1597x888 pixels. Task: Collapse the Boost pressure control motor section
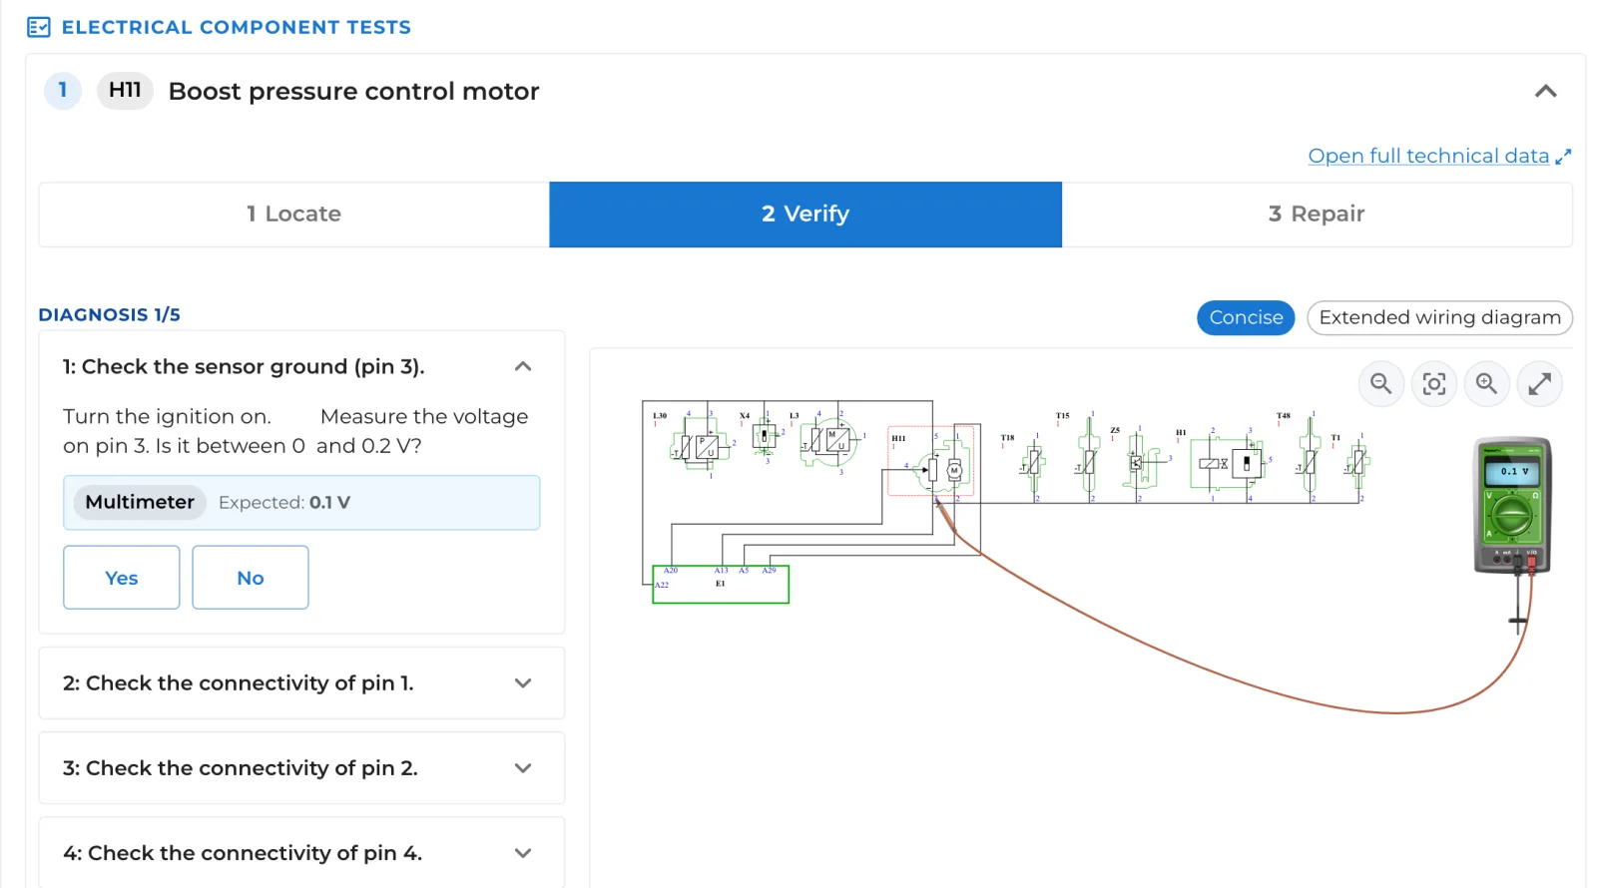tap(1546, 91)
